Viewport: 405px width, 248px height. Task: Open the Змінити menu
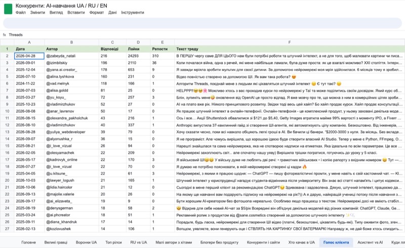pyautogui.click(x=37, y=12)
